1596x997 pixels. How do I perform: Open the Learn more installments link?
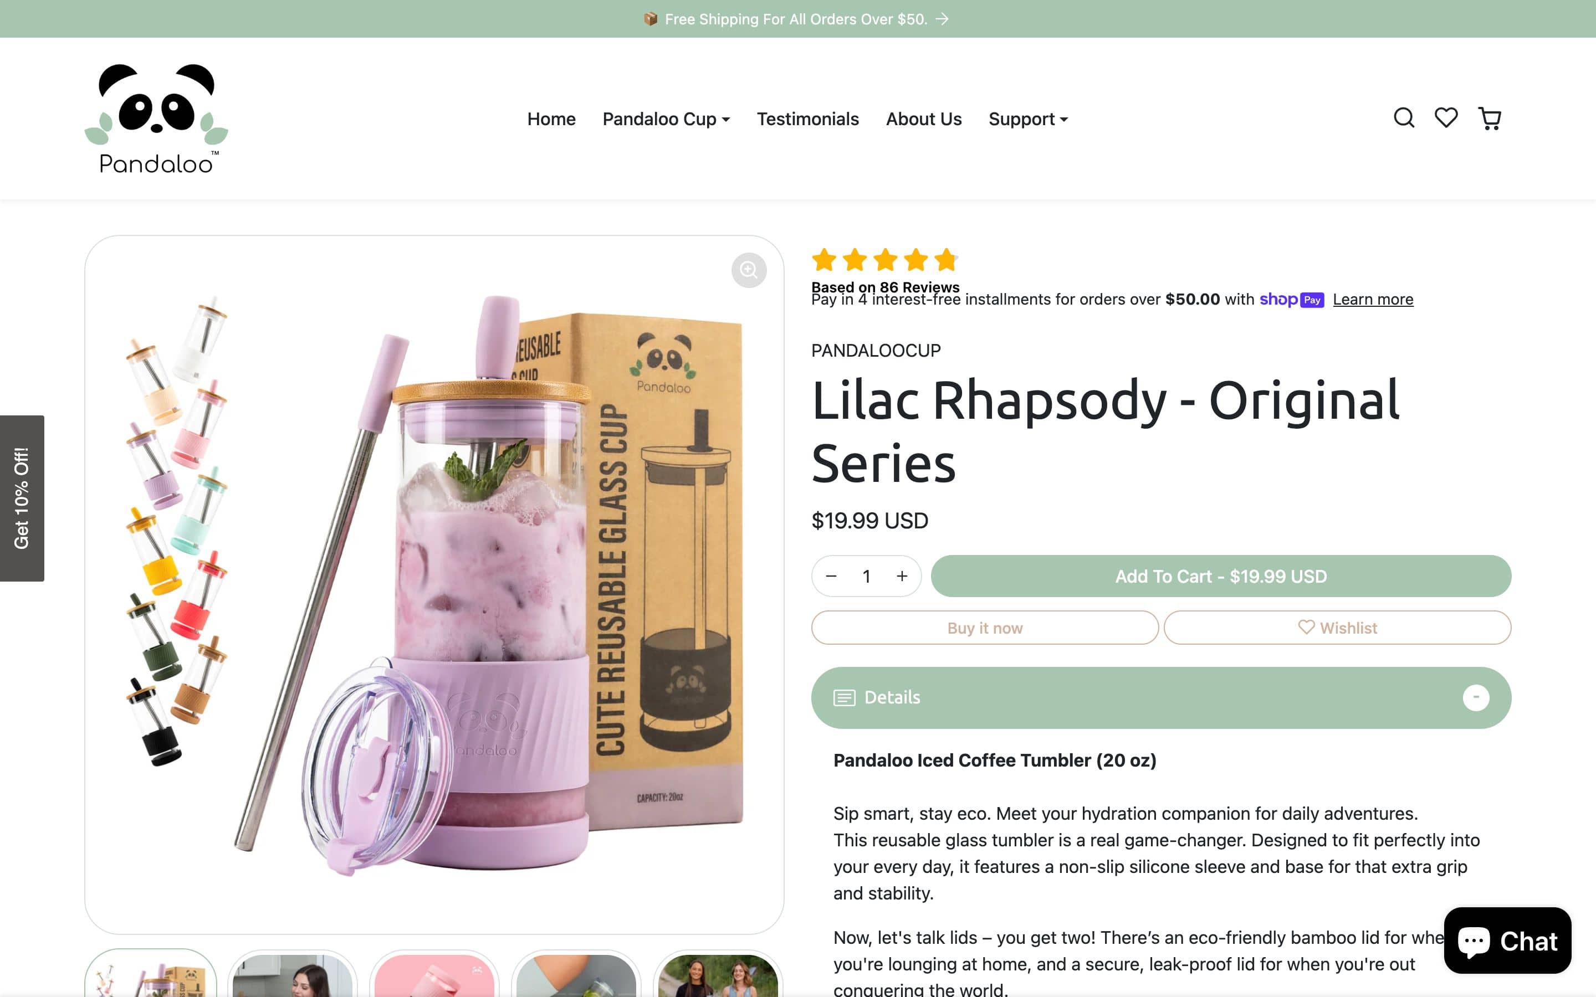pyautogui.click(x=1373, y=299)
